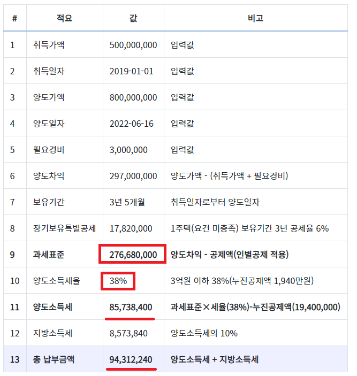Select the 보유기간 row label
This screenshot has height=376, width=357.
coord(49,202)
